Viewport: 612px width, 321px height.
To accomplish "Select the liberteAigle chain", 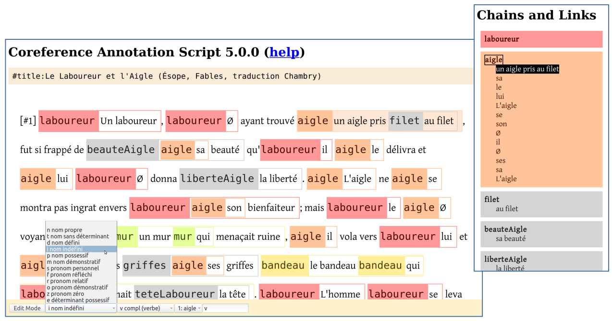I will 504,259.
